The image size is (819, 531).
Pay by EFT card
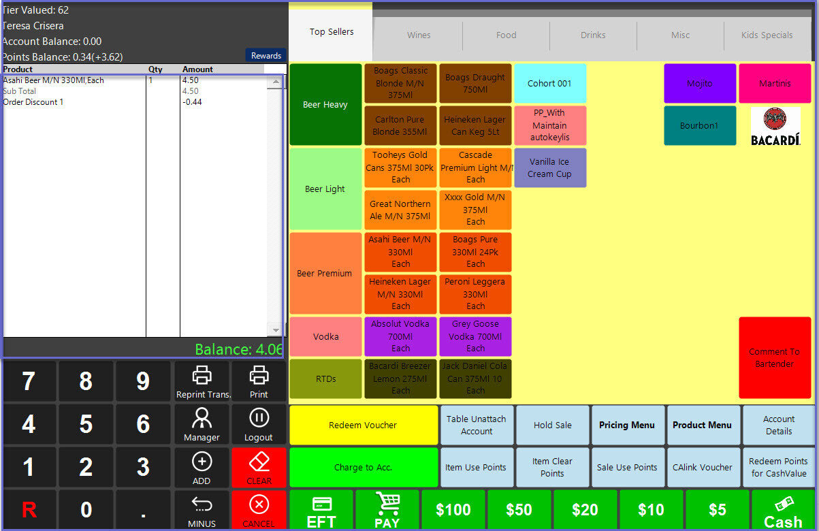point(321,510)
